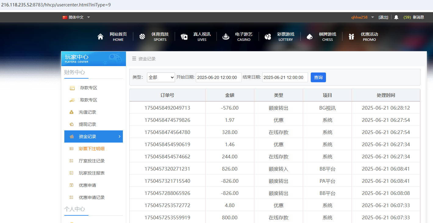The image size is (433, 223).
Task: Click the 开始日期 start date field
Action: (x=218, y=77)
